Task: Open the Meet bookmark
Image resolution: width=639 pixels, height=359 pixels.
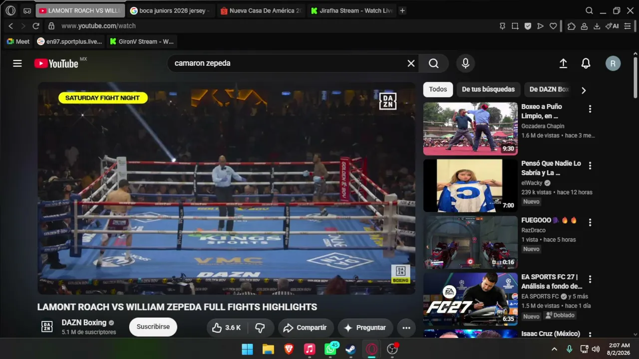Action: pyautogui.click(x=18, y=41)
